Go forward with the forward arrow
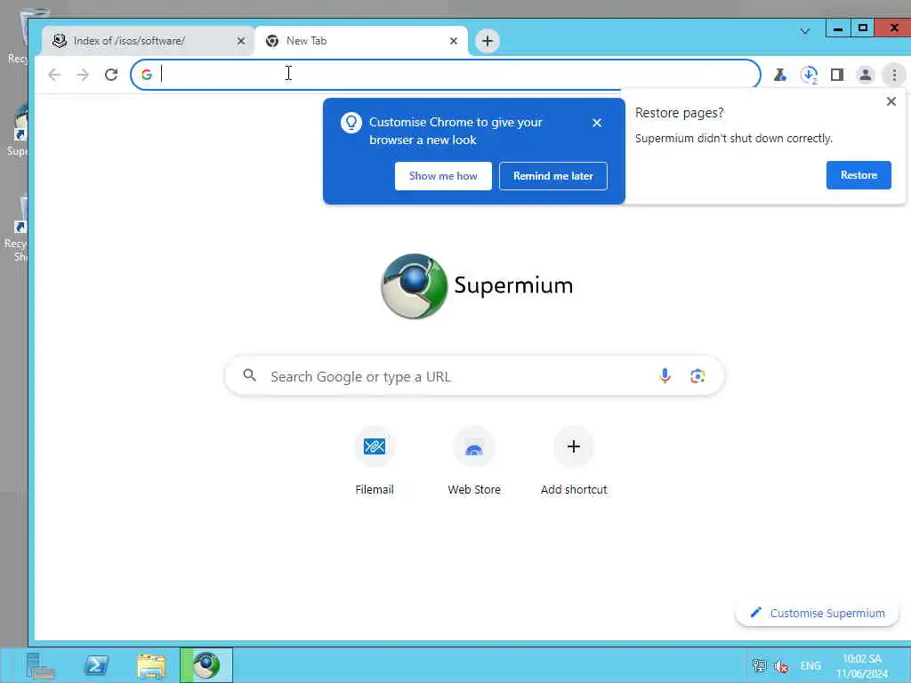This screenshot has width=911, height=683. click(x=83, y=75)
